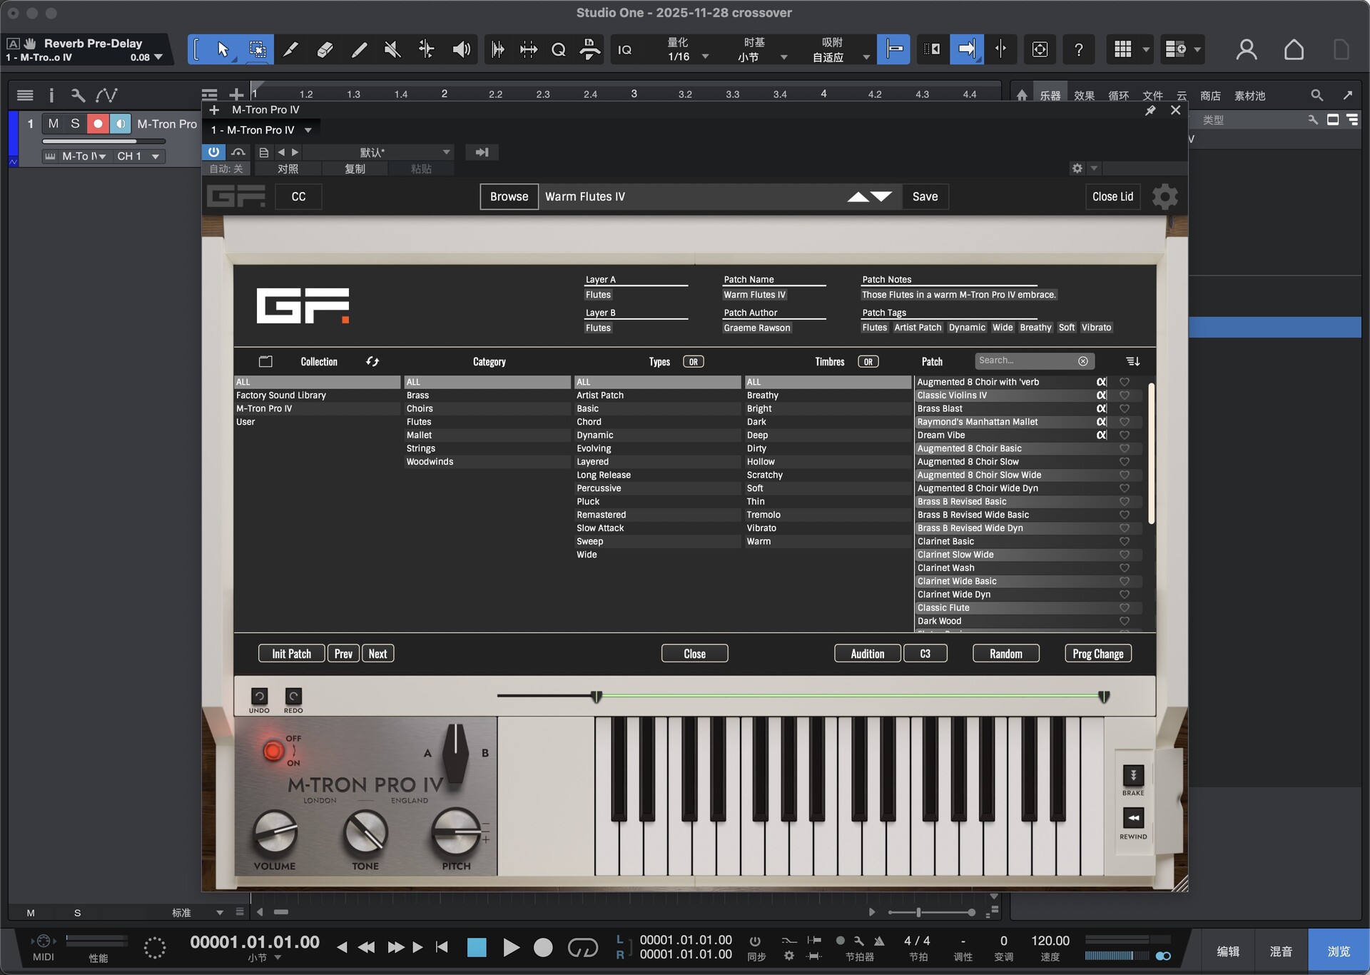Click the Init Patch button
The height and width of the screenshot is (975, 1370).
(x=291, y=654)
